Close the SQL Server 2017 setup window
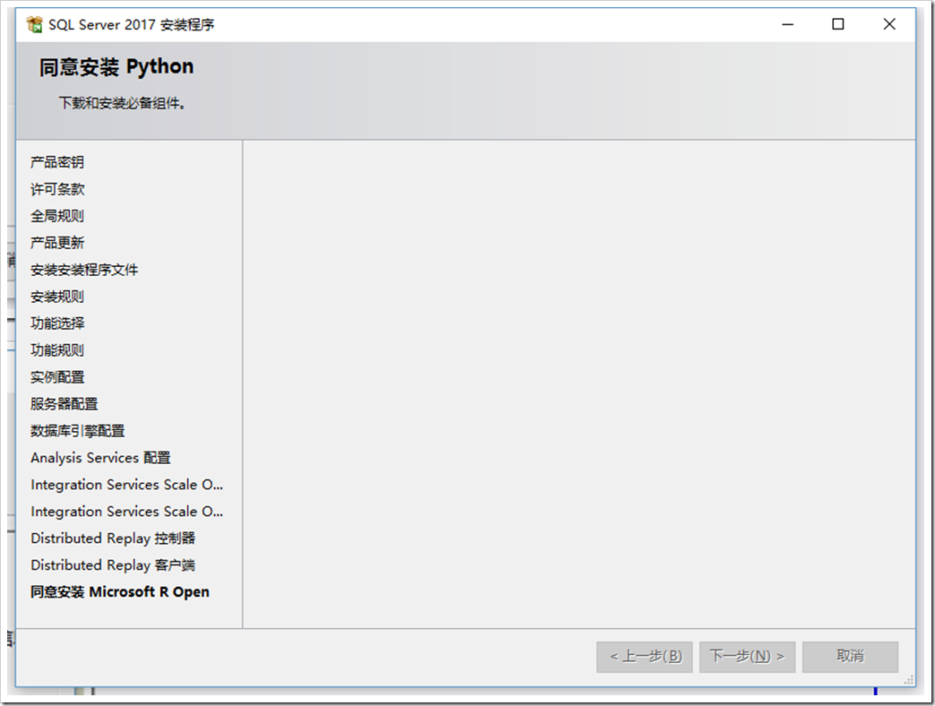Image resolution: width=935 pixels, height=706 pixels. (x=889, y=24)
